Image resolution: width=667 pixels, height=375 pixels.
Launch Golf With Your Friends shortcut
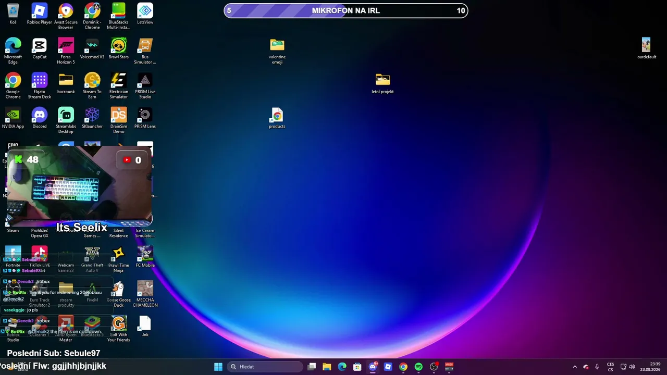[x=118, y=329]
